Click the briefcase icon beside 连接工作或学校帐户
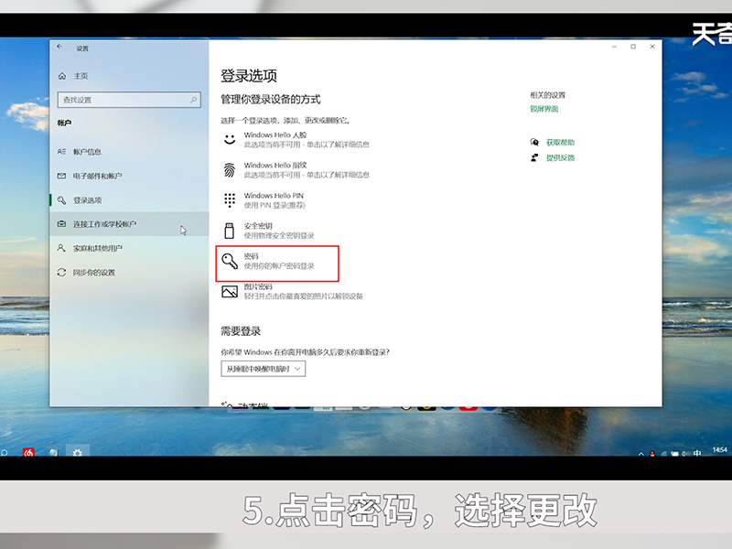This screenshot has width=732, height=549. [61, 224]
